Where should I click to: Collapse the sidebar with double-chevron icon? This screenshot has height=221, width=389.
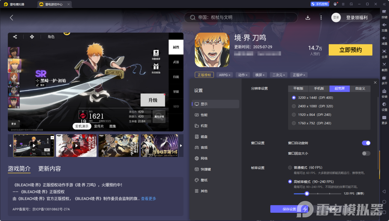(x=384, y=4)
